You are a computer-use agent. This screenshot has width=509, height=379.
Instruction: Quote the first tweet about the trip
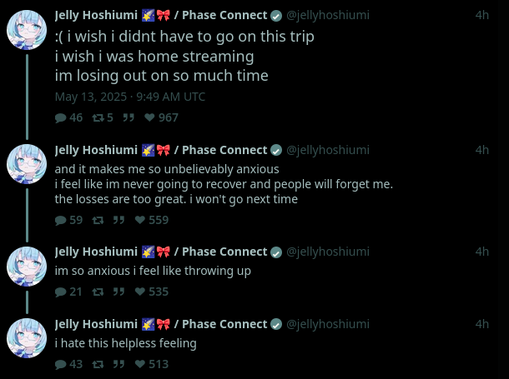coord(129,117)
